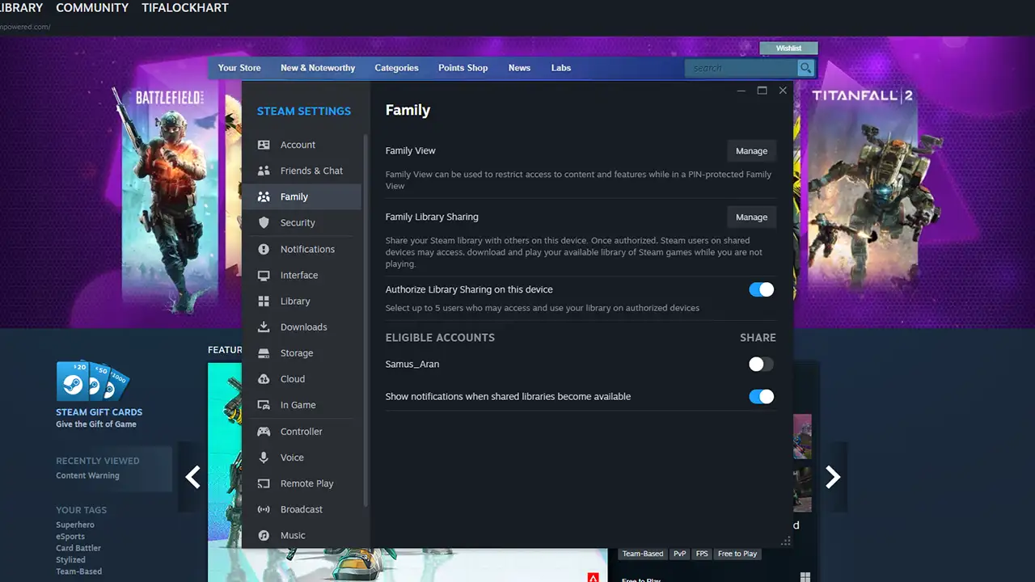This screenshot has height=582, width=1035.
Task: Click the Downloads arrow icon
Action: 264,327
